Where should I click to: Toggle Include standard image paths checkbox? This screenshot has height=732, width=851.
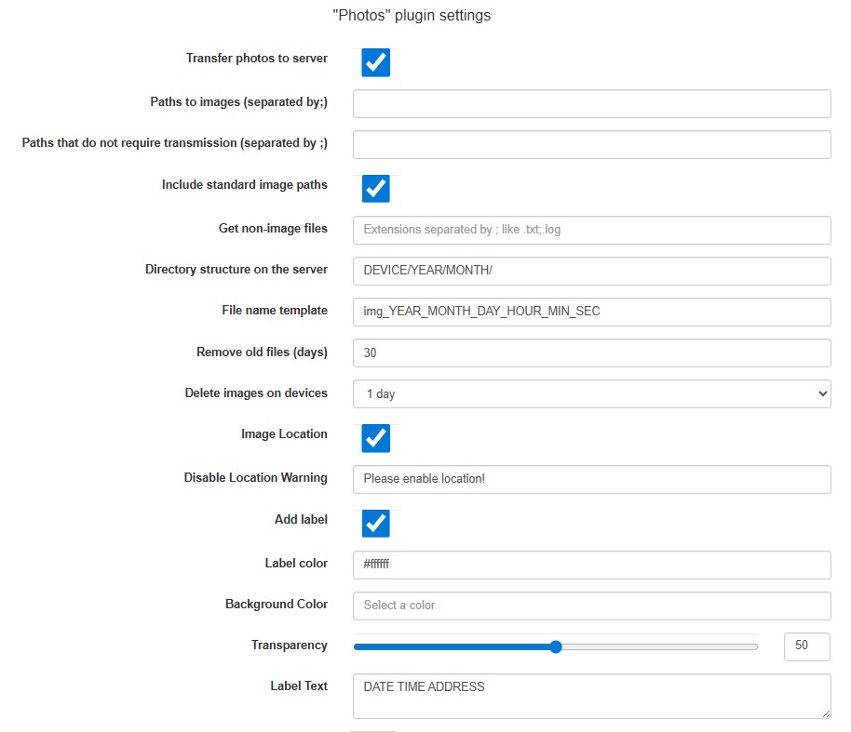[375, 188]
